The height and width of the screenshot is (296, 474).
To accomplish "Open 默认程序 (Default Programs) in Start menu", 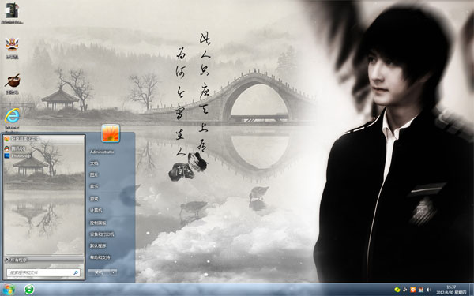I will [x=98, y=245].
